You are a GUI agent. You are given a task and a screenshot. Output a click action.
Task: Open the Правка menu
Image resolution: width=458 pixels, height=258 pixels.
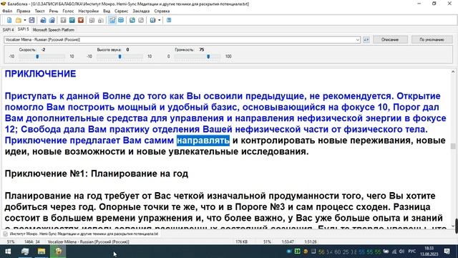[24, 11]
